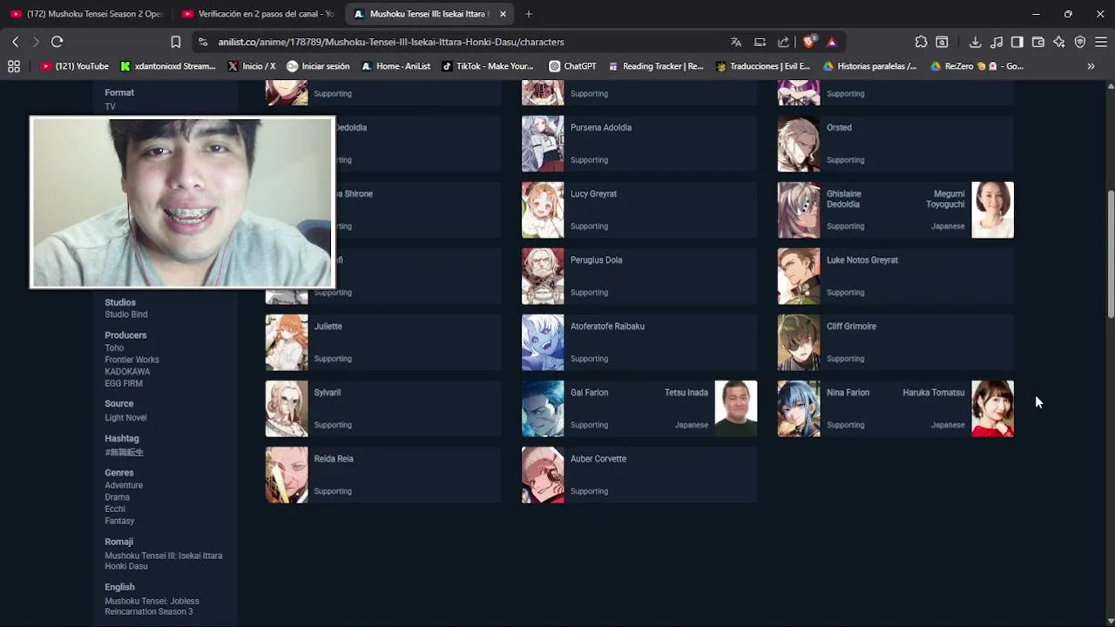
Task: Open Tetsu Inada voice actor photo
Action: pos(736,408)
